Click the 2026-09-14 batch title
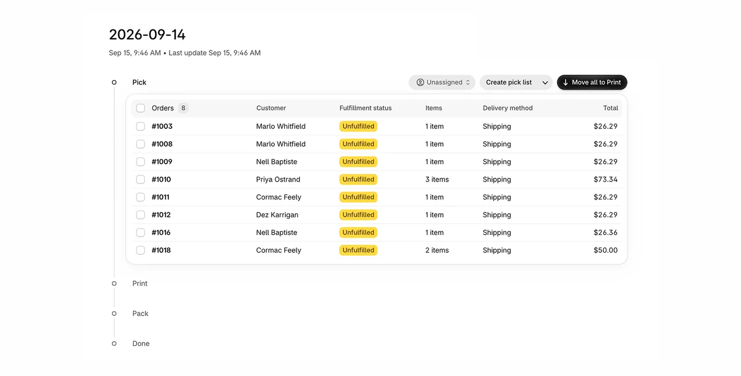This screenshot has width=741, height=376. click(148, 35)
